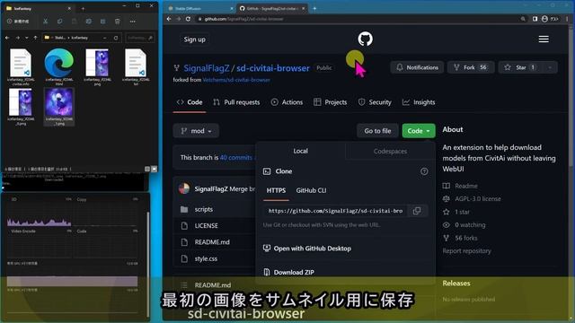Open the GitHub hamburger menu

point(544,39)
